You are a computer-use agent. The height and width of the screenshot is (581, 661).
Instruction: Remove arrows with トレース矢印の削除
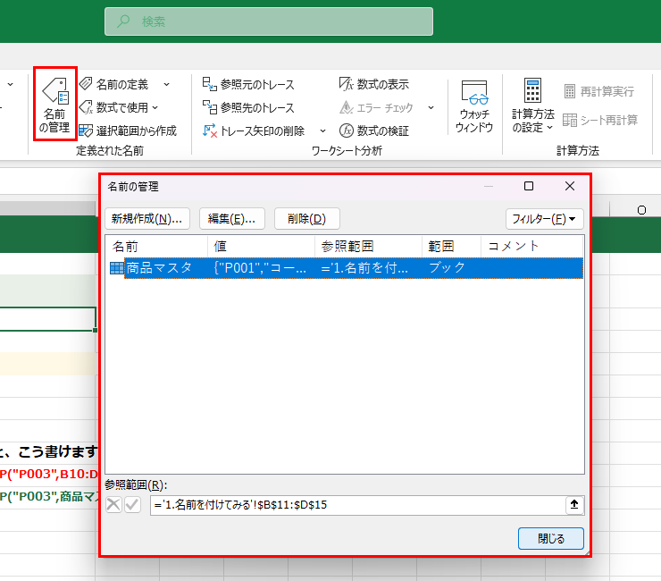coord(254,131)
